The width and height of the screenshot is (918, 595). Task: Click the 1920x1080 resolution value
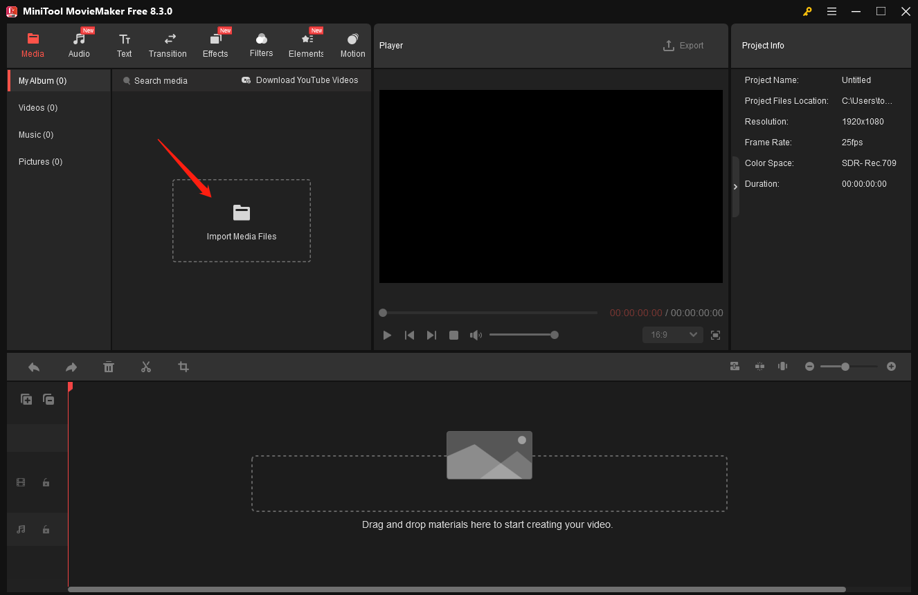click(863, 122)
